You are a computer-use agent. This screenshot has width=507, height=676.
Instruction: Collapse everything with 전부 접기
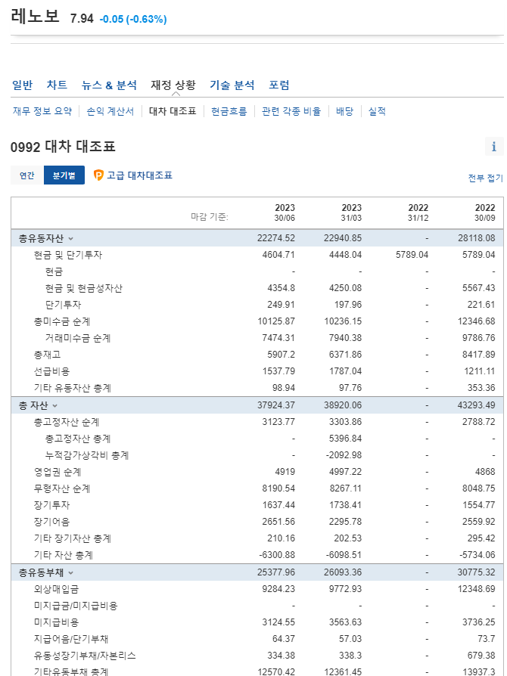485,178
